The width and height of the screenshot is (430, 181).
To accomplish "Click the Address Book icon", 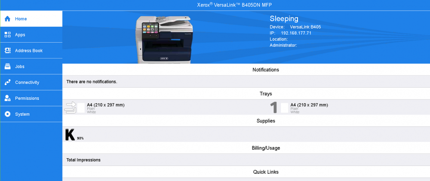I will coord(7,51).
